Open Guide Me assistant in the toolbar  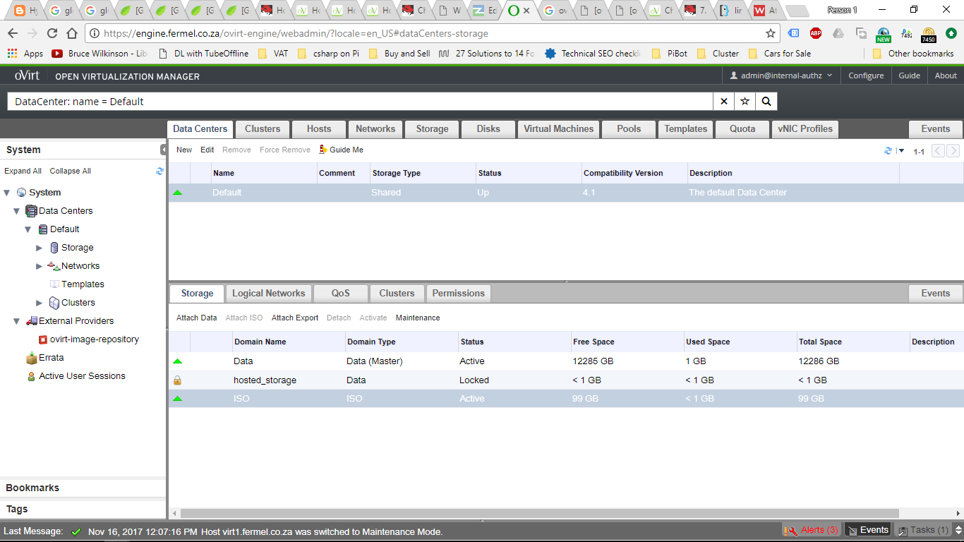(342, 150)
